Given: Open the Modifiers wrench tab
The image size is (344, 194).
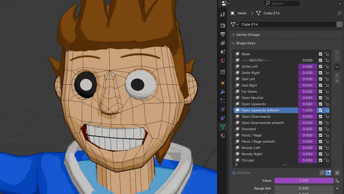Looking at the screenshot, I should pos(223,92).
